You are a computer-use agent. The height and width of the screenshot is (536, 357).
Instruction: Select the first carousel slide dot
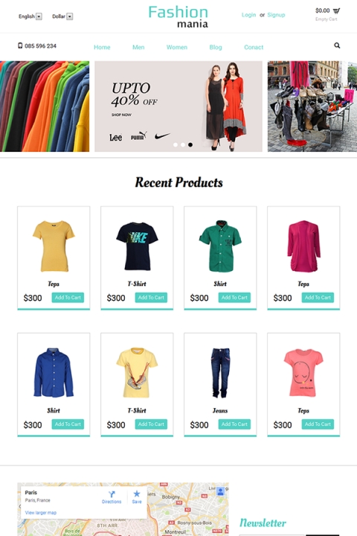(176, 145)
